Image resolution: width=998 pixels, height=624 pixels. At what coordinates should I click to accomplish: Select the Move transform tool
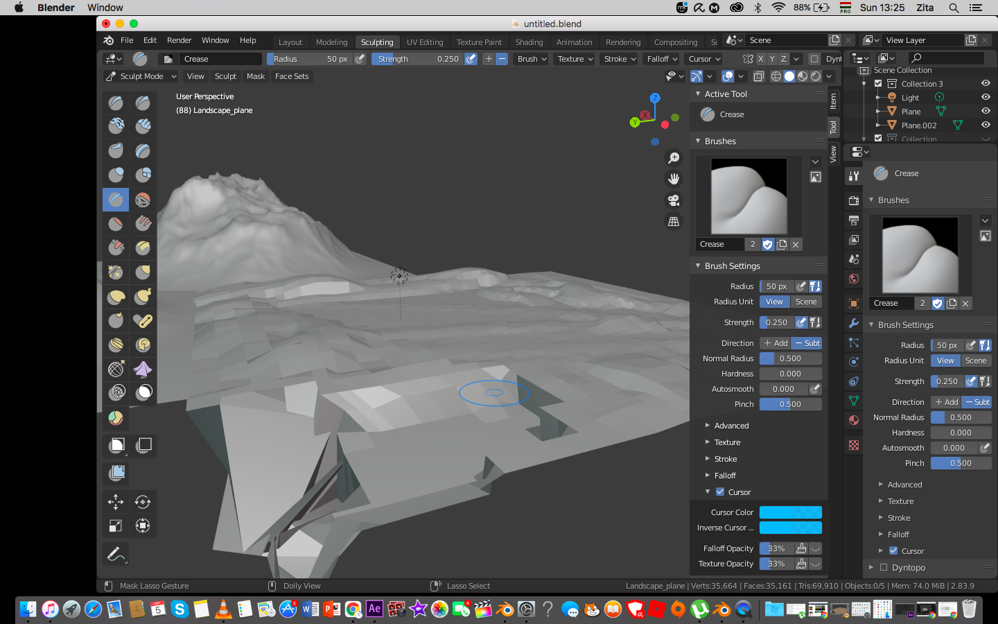(x=116, y=501)
